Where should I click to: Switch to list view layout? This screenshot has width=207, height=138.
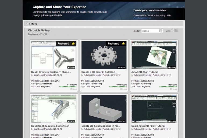point(177,31)
